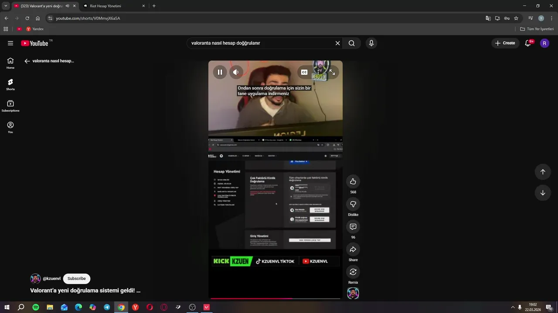The image size is (558, 313).
Task: Expand the Short title description
Action: click(85, 290)
